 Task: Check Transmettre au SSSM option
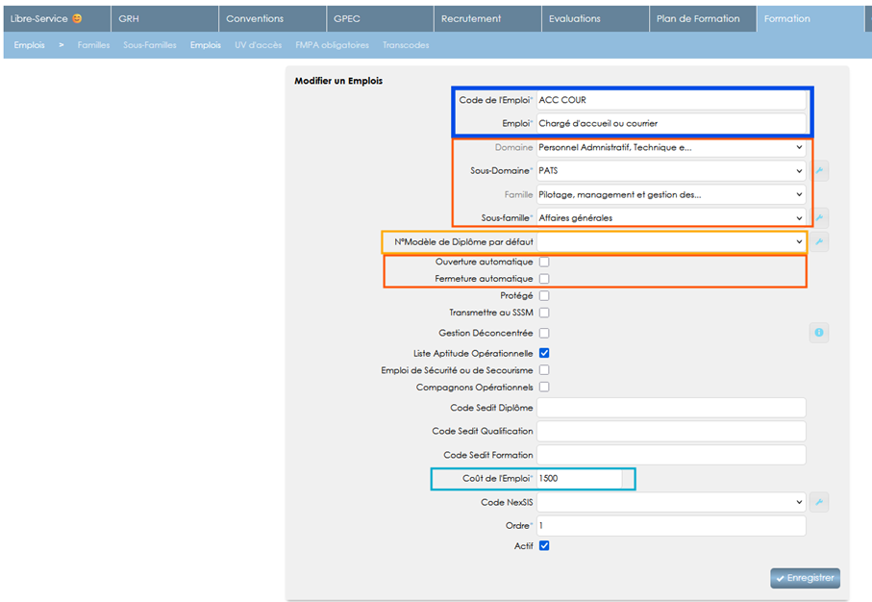[544, 313]
